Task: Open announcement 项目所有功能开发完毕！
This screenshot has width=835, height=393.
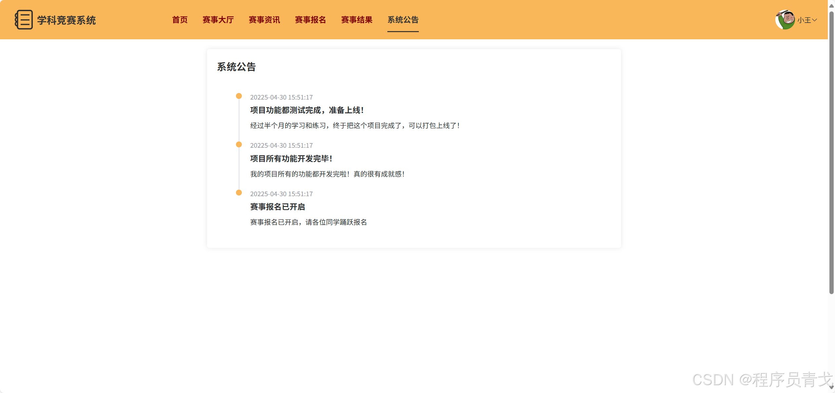Action: 291,159
